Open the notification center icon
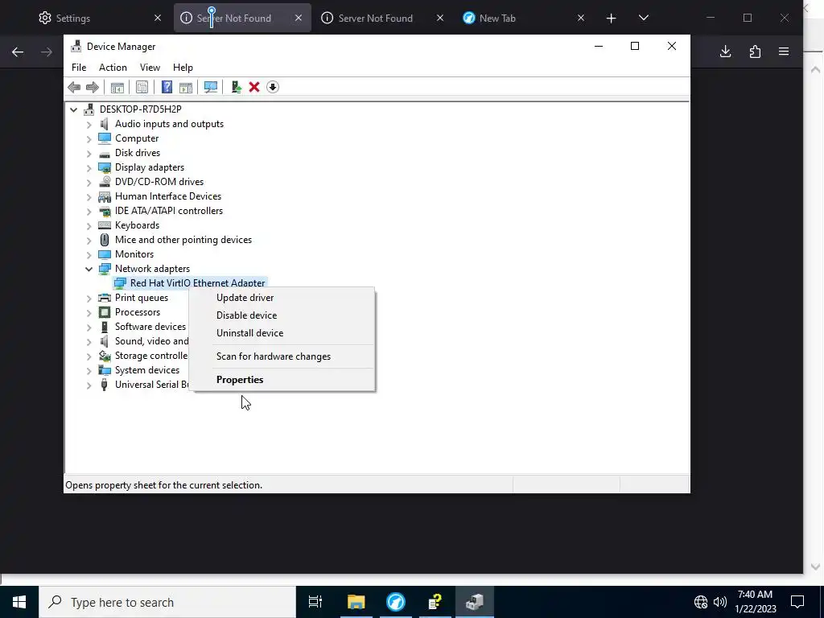The height and width of the screenshot is (618, 824). 797,602
